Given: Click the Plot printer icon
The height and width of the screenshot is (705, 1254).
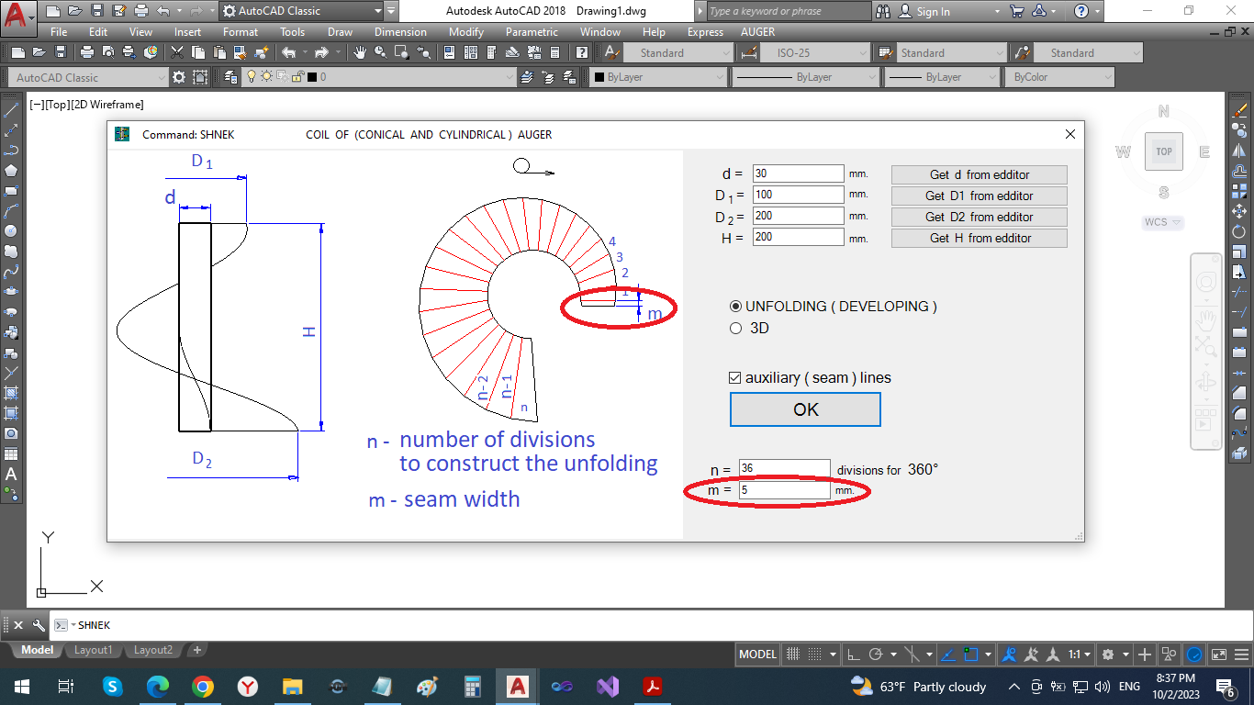Looking at the screenshot, I should (x=87, y=53).
